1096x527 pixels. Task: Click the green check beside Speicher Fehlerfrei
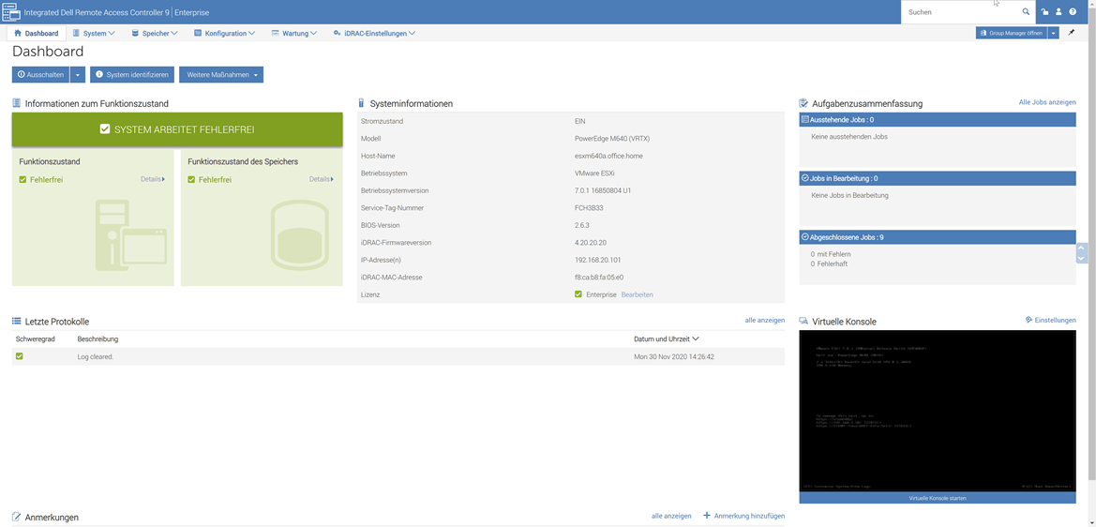(x=191, y=180)
